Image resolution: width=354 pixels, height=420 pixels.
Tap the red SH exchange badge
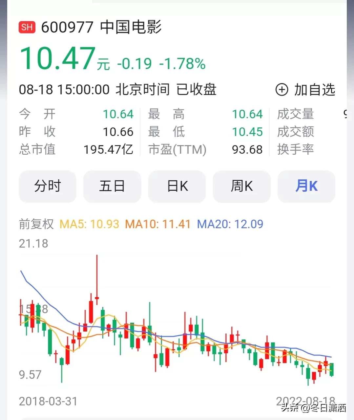click(27, 27)
